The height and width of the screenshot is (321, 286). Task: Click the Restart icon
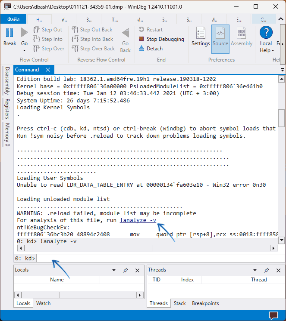click(141, 30)
